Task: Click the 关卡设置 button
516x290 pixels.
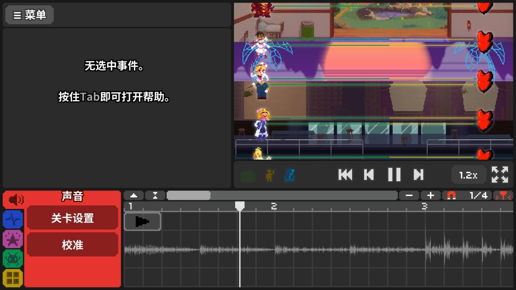Action: point(72,218)
